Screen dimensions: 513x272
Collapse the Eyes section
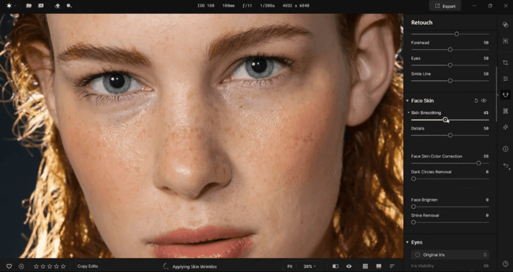click(x=407, y=242)
